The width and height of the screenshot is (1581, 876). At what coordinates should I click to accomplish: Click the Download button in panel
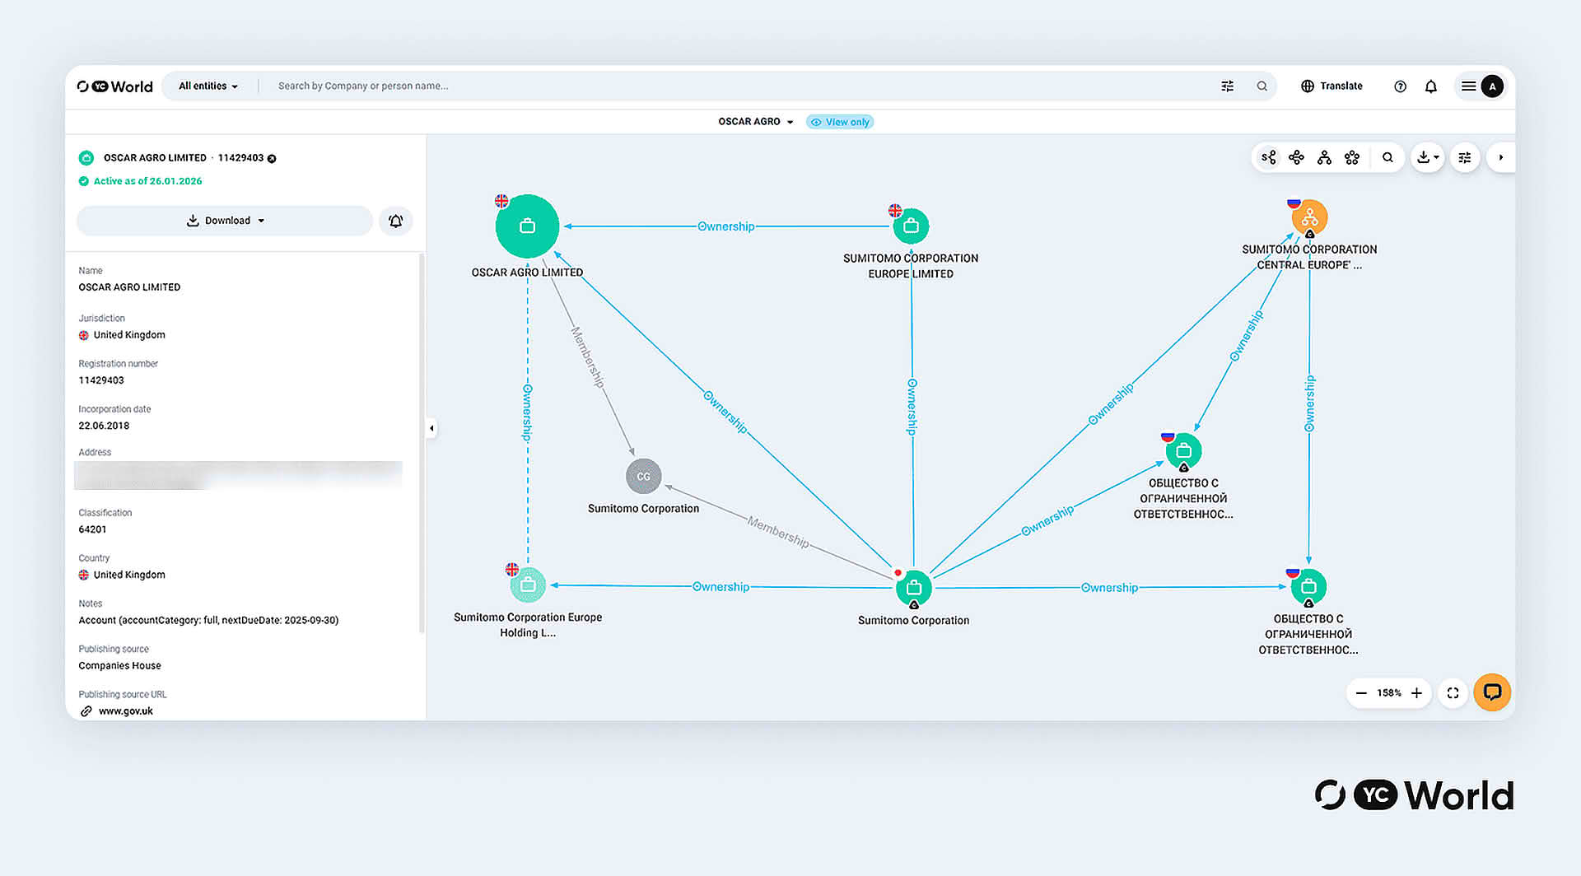click(x=225, y=221)
